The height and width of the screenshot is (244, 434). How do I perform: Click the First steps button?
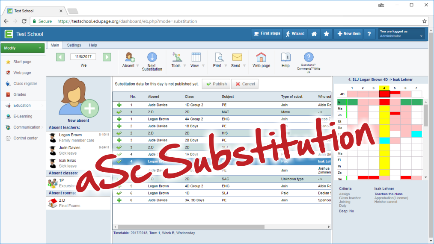(x=267, y=34)
